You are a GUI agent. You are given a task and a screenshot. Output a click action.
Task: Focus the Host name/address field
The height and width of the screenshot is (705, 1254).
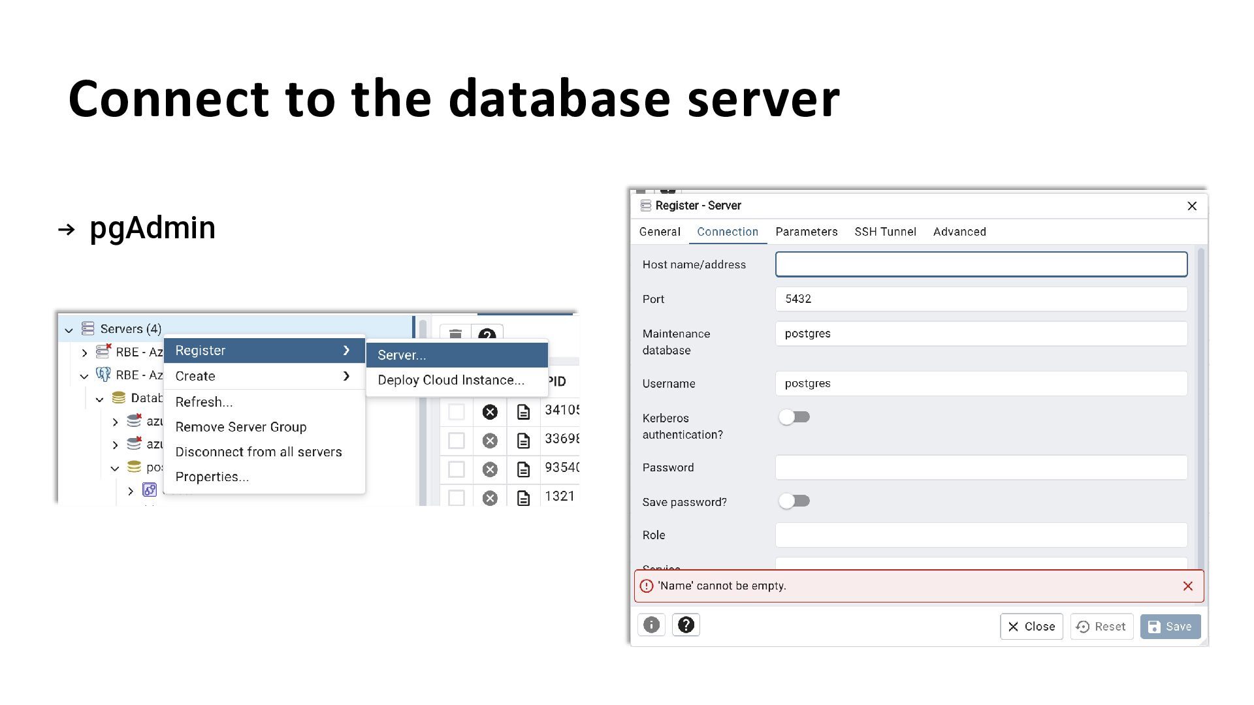click(980, 264)
